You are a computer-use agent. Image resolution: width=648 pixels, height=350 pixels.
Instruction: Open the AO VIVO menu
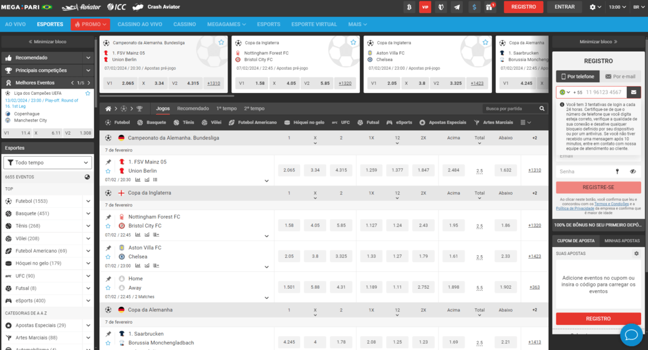(x=16, y=24)
